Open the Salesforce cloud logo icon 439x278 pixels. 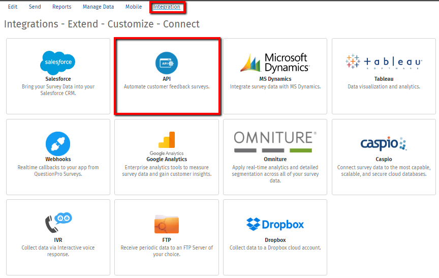click(x=58, y=63)
